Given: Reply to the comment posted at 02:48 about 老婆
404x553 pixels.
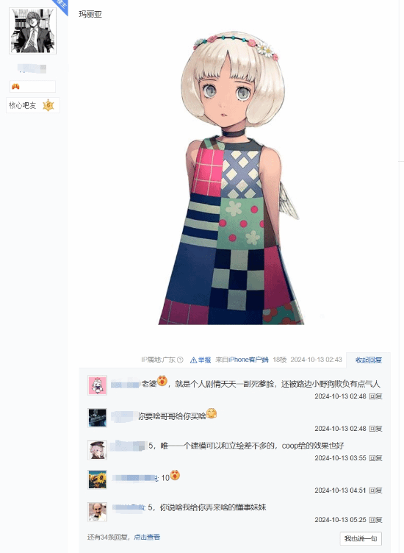Looking at the screenshot, I should 375,396.
